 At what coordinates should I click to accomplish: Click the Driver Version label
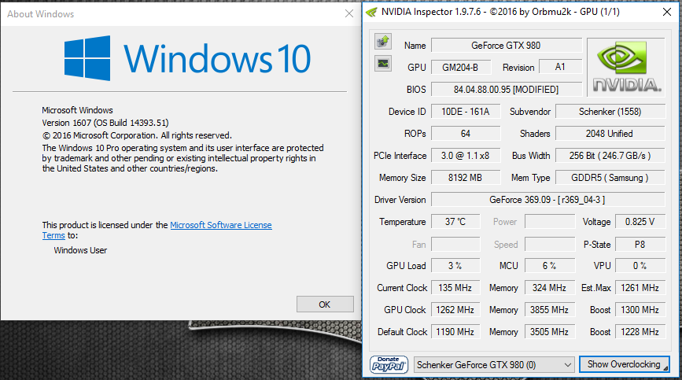point(400,200)
